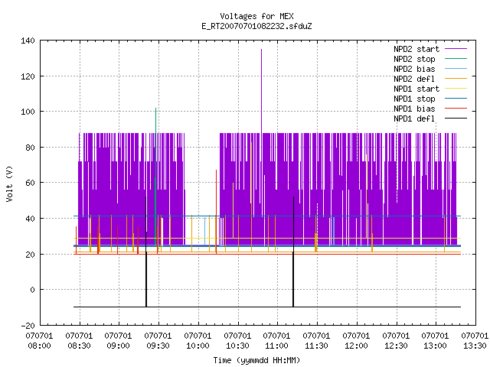490x367 pixels.
Task: Click the 'NPD2 start' legend label
Action: 416,49
